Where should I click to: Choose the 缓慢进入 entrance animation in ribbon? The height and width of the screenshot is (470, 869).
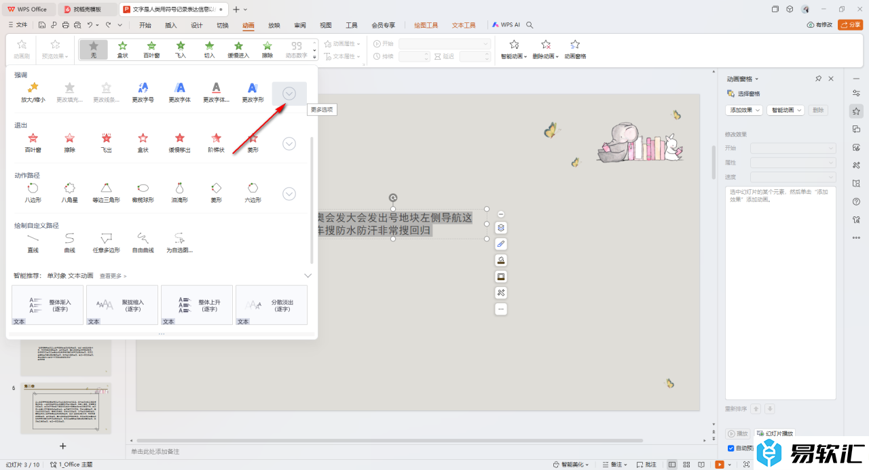pyautogui.click(x=238, y=50)
